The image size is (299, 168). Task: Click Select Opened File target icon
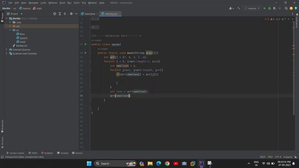55,14
